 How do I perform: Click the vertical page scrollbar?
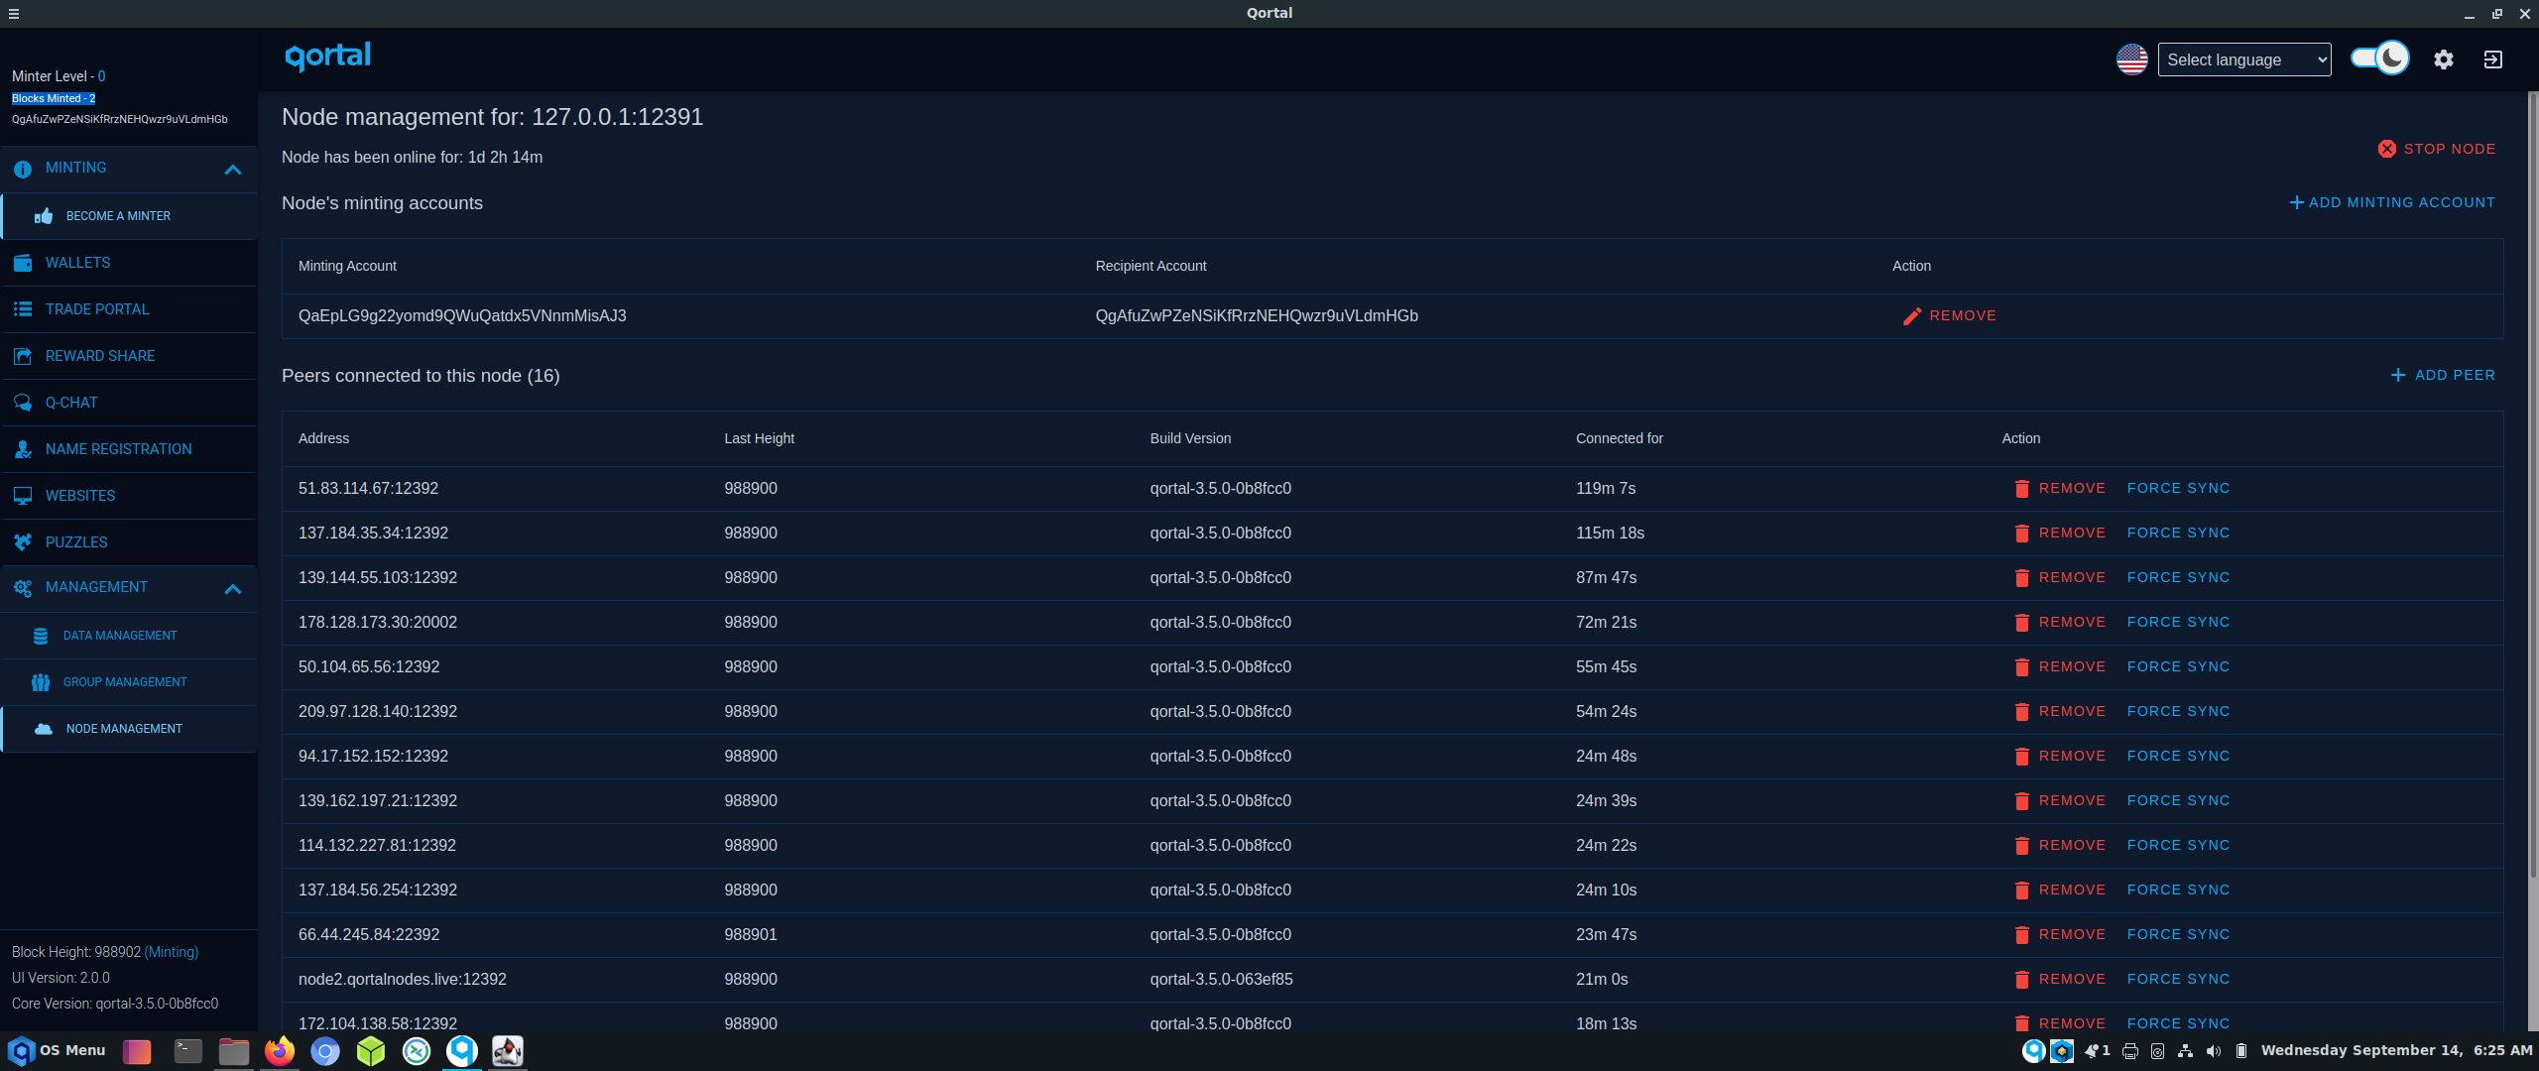pos(2532,486)
